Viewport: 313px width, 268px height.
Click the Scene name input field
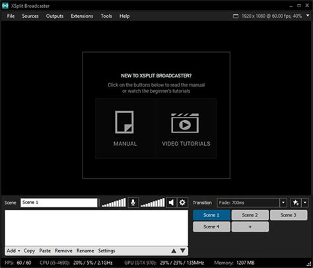point(59,203)
